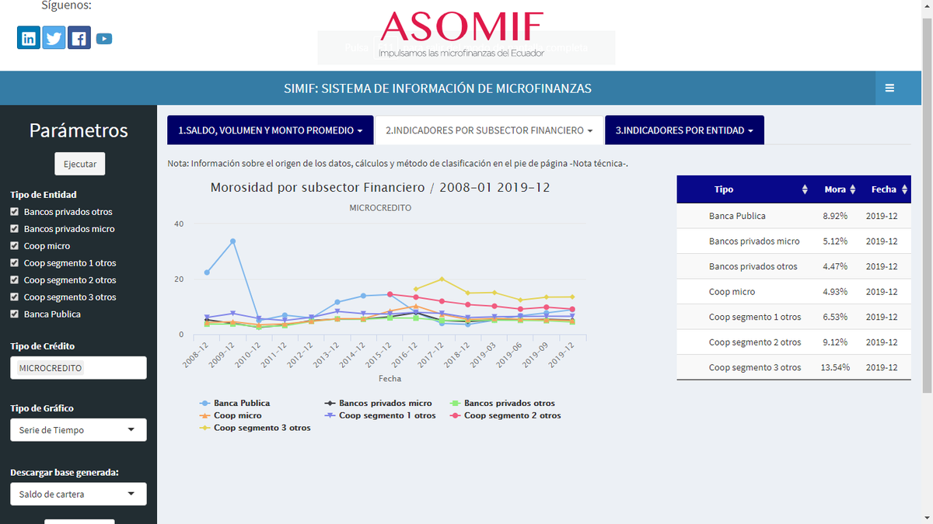Viewport: 933px width, 524px height.
Task: Click the Coop segmento 3 otros table cell
Action: pyautogui.click(x=755, y=367)
